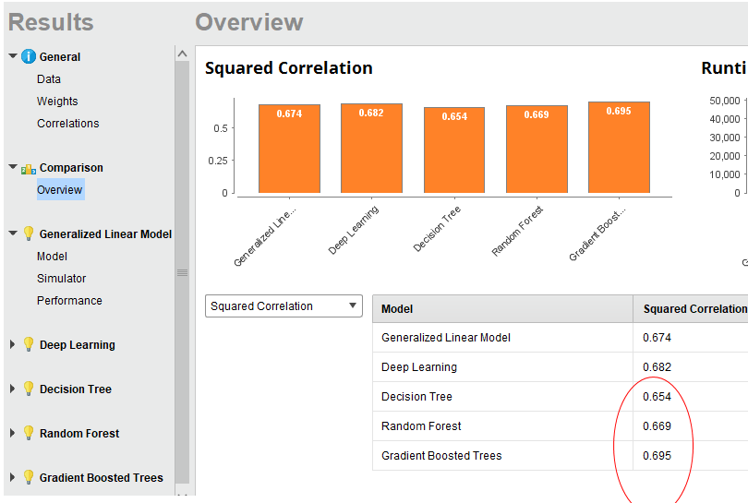
Task: Open the Squared Correlation metric dropdown
Action: click(284, 306)
